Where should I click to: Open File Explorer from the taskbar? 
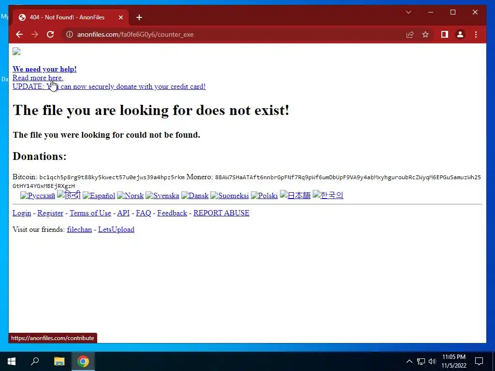59,361
